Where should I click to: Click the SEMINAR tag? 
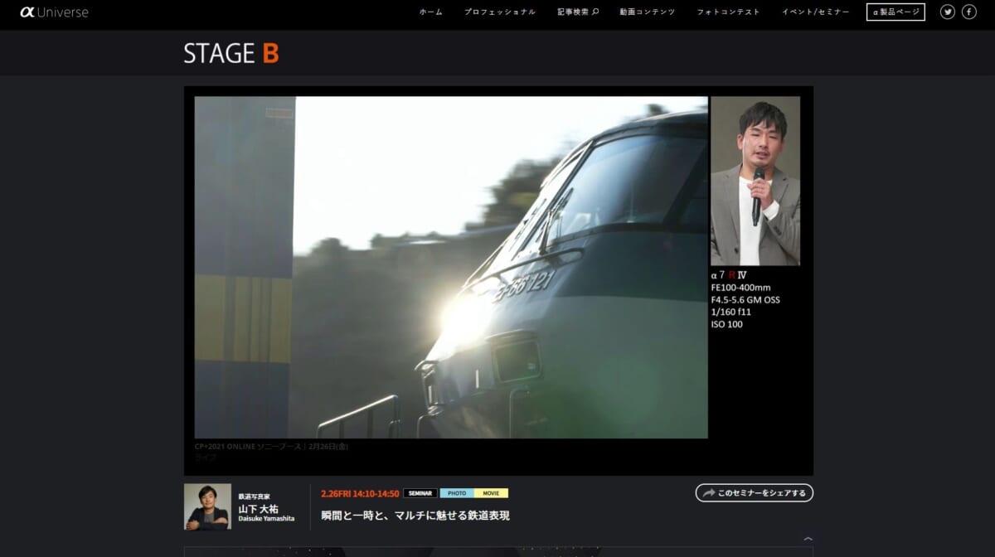pyautogui.click(x=420, y=493)
